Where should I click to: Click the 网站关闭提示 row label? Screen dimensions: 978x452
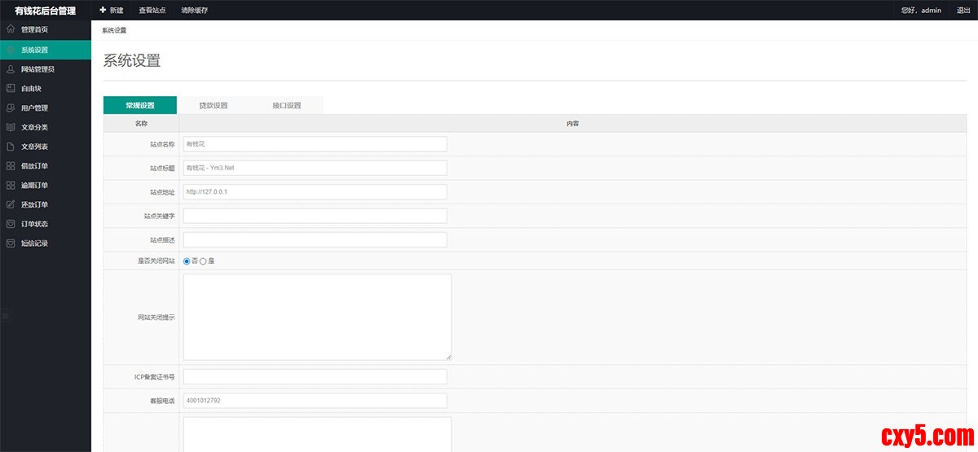156,318
